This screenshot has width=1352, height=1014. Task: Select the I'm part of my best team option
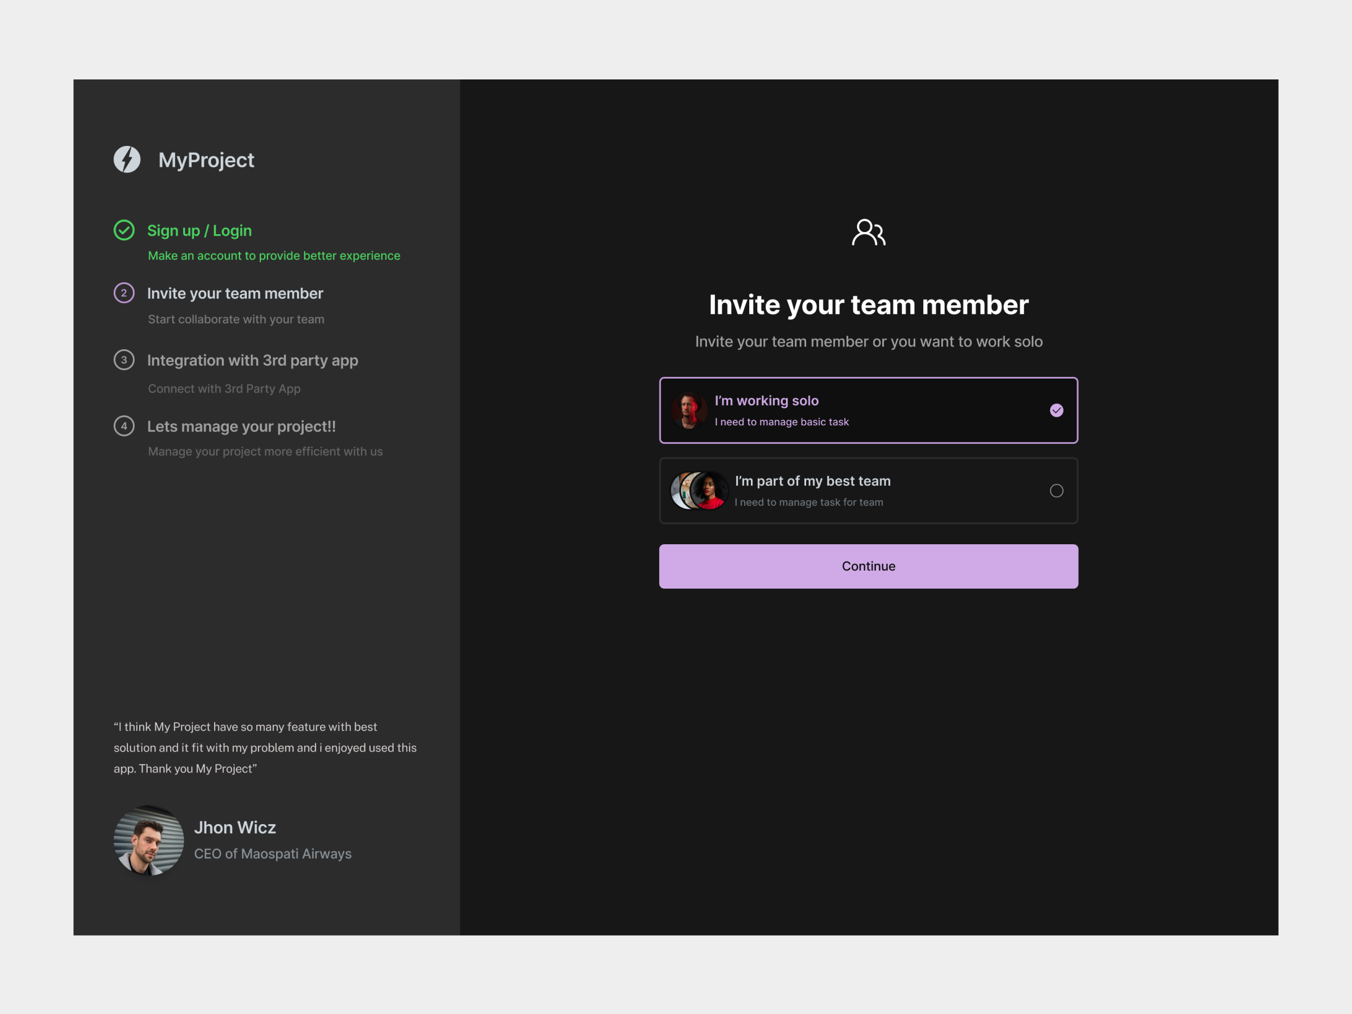[869, 491]
